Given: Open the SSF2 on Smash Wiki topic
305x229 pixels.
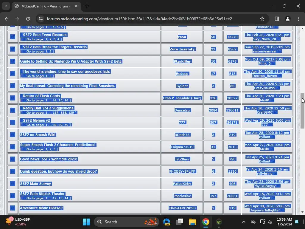Looking at the screenshot, I should (x=38, y=135).
